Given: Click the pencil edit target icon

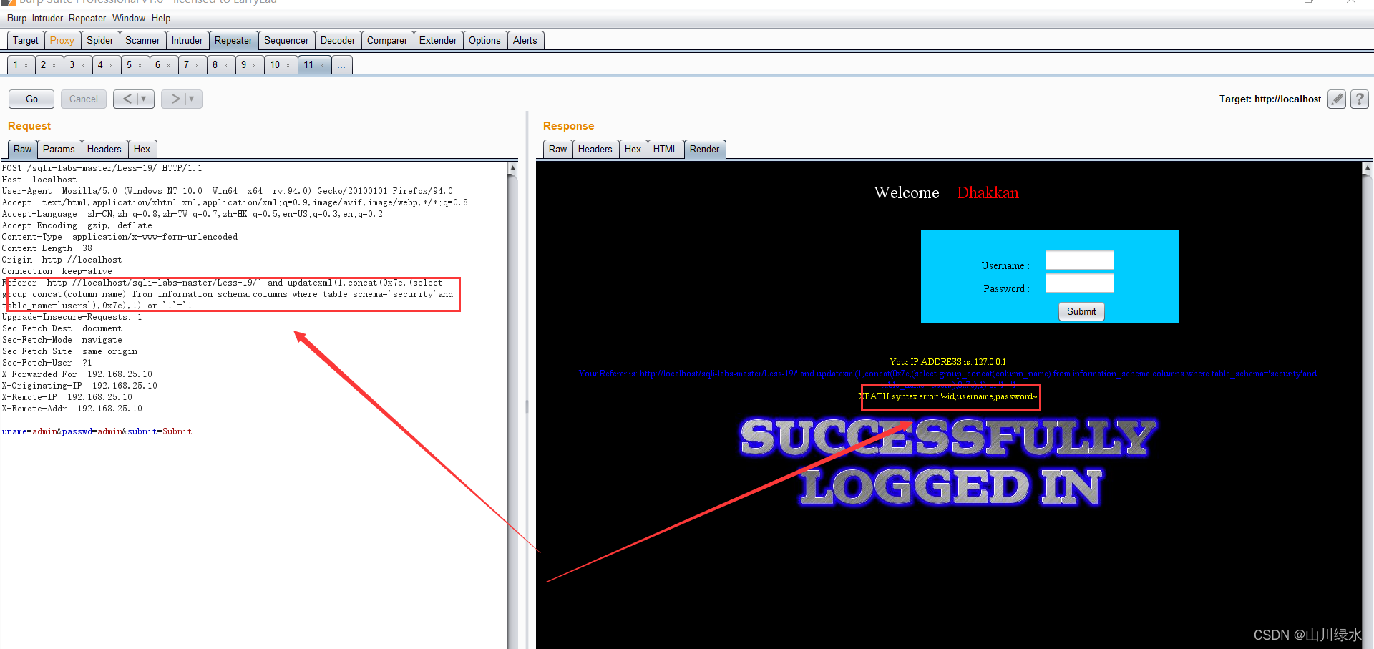Looking at the screenshot, I should (1336, 99).
